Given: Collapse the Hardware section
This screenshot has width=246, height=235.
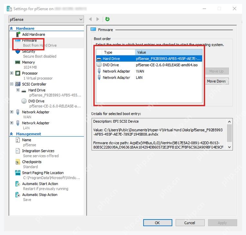Looking at the screenshot, I should [11, 28].
